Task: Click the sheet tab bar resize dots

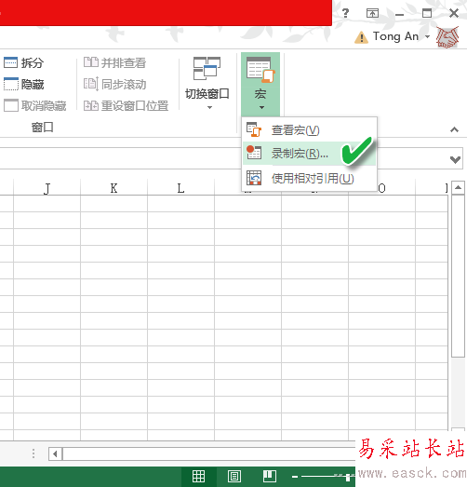Action: pos(33,453)
